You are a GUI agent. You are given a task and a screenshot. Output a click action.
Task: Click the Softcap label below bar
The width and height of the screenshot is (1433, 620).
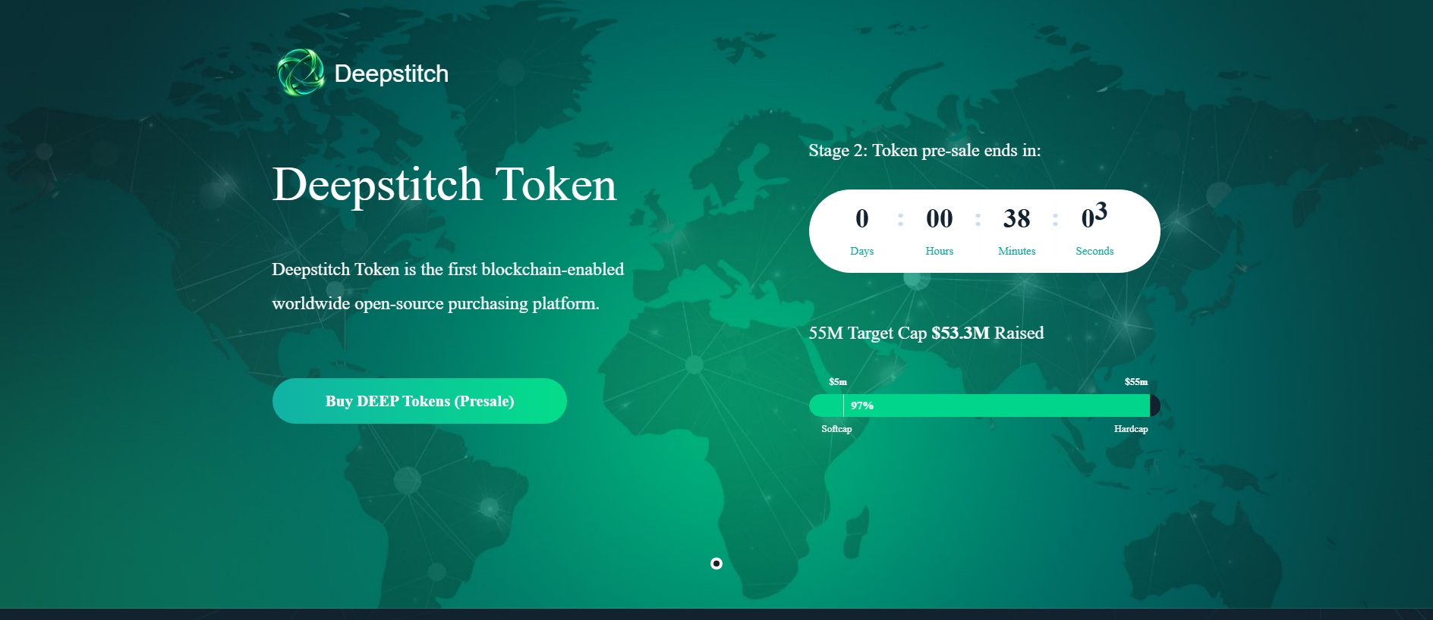click(x=836, y=428)
